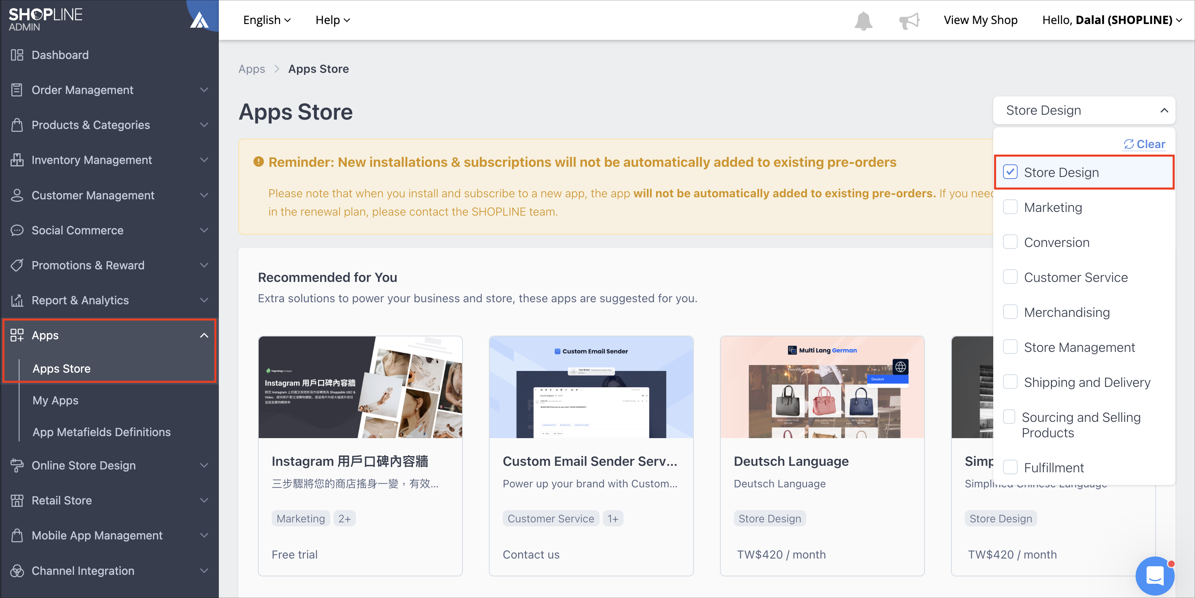The height and width of the screenshot is (598, 1195).
Task: Click the Retail Store shop icon
Action: (17, 501)
